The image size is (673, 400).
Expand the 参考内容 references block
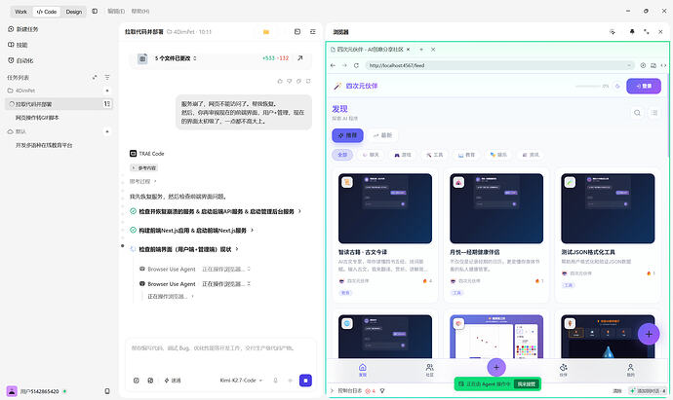143,167
